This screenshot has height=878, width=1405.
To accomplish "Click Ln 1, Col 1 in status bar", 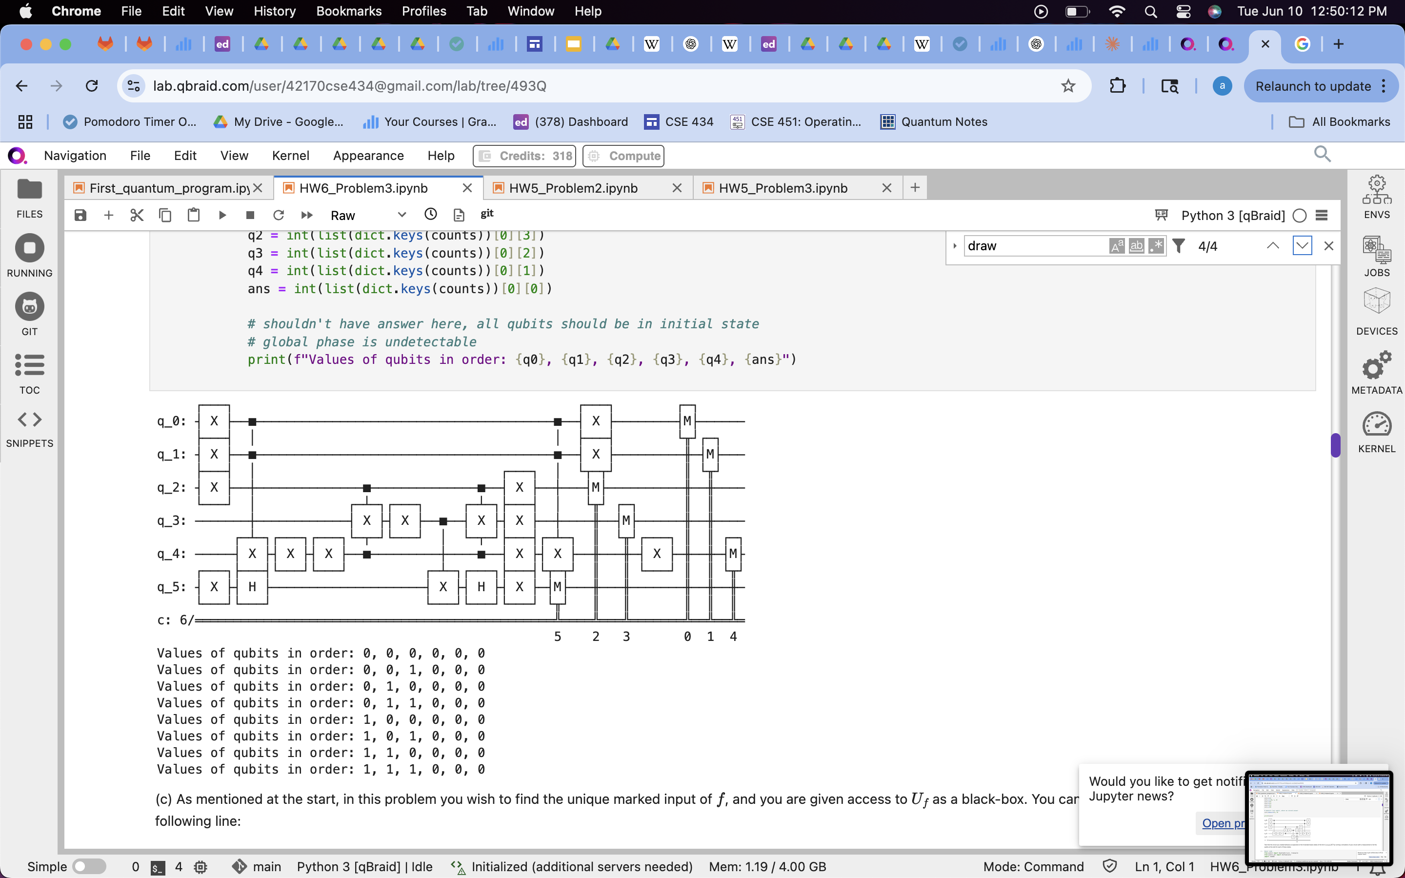I will [x=1164, y=866].
